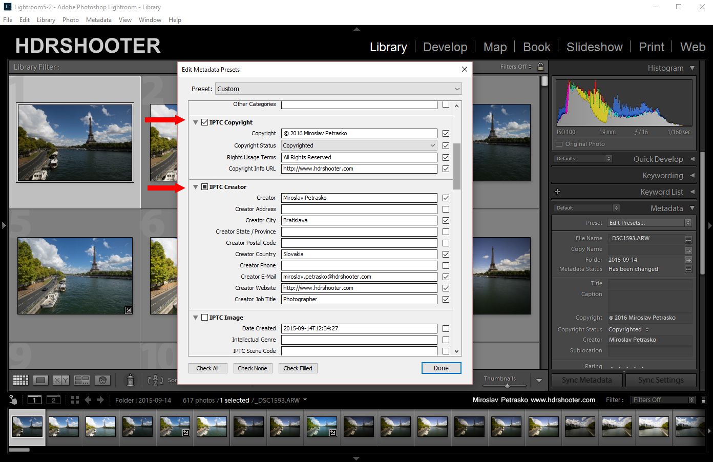Click the dialog vertical scrollbar thumb
Screen dimensions: 713x462
coord(457,166)
